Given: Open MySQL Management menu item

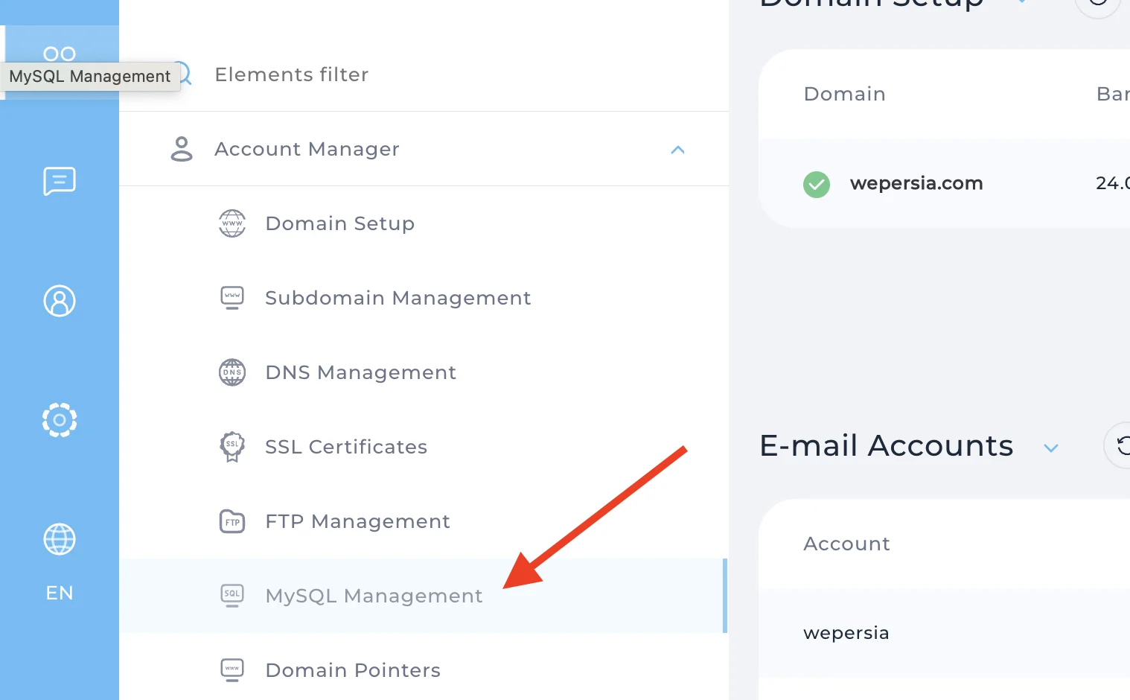Looking at the screenshot, I should click(x=423, y=596).
